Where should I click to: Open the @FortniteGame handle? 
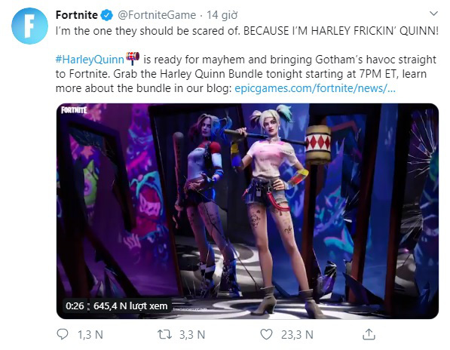pos(157,15)
